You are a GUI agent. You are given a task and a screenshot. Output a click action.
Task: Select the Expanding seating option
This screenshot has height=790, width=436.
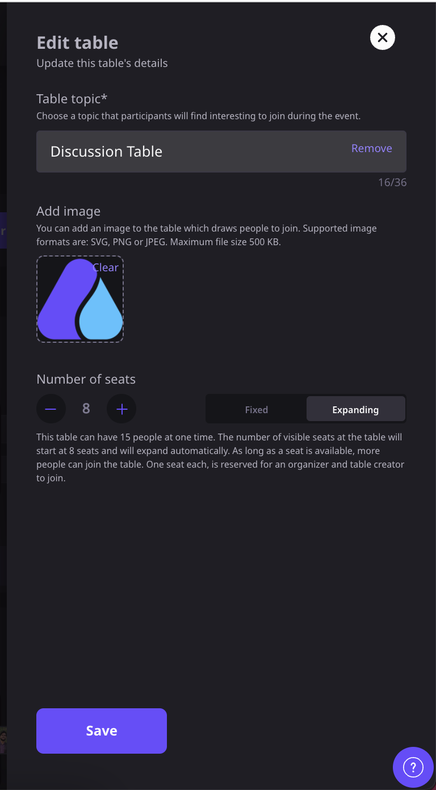click(355, 409)
